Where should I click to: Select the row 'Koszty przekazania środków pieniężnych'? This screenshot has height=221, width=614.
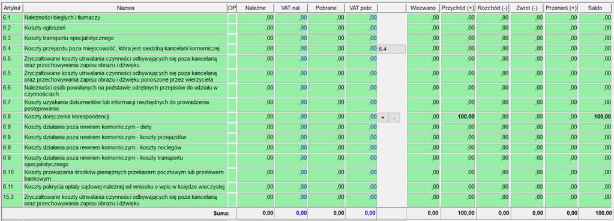tap(125, 175)
